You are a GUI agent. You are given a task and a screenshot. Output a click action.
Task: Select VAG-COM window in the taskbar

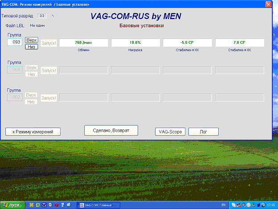point(97,205)
